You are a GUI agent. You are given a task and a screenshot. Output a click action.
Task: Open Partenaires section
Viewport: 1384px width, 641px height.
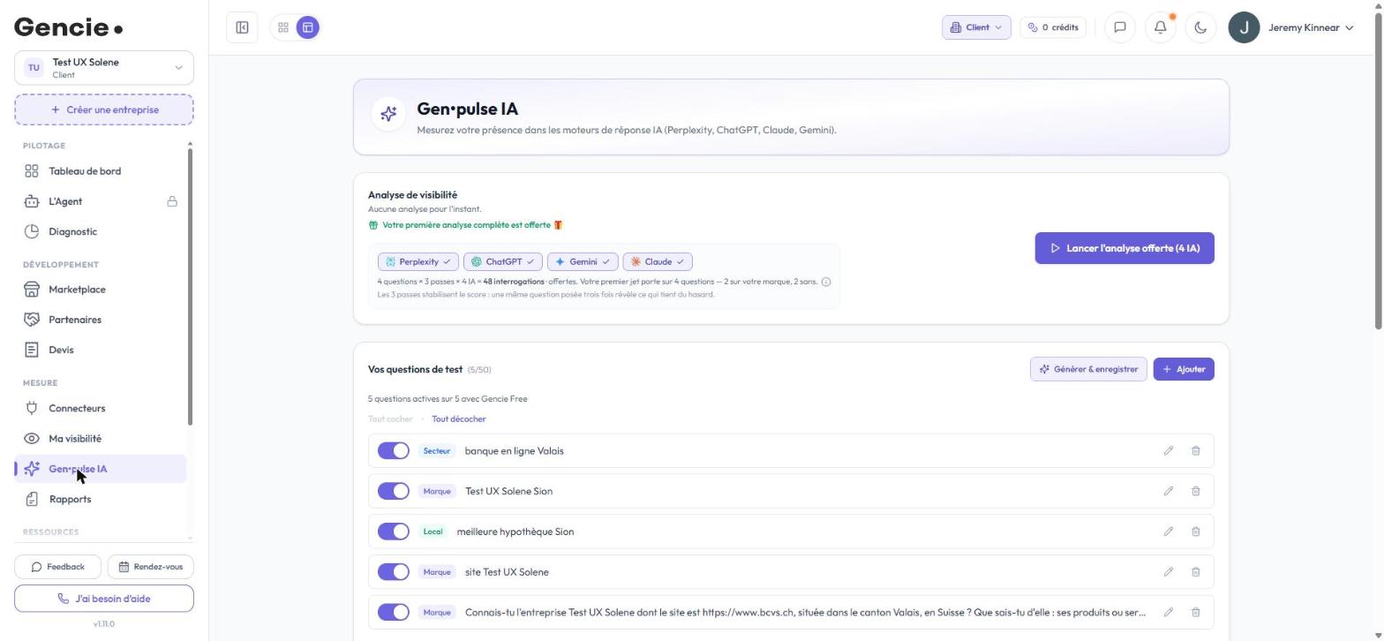101,320
